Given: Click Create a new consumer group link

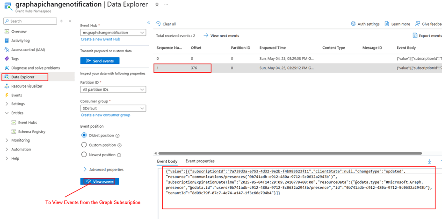Looking at the screenshot, I should coord(105,115).
